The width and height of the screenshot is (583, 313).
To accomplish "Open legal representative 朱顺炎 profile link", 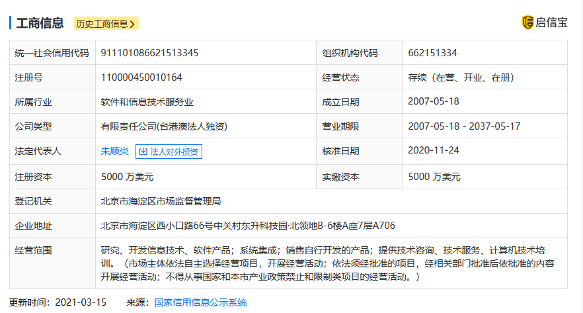I will click(114, 151).
